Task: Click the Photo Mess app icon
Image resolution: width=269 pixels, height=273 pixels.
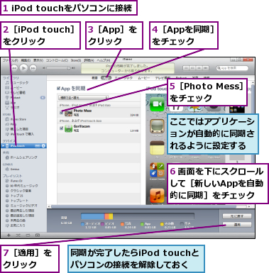Action: 68,113
